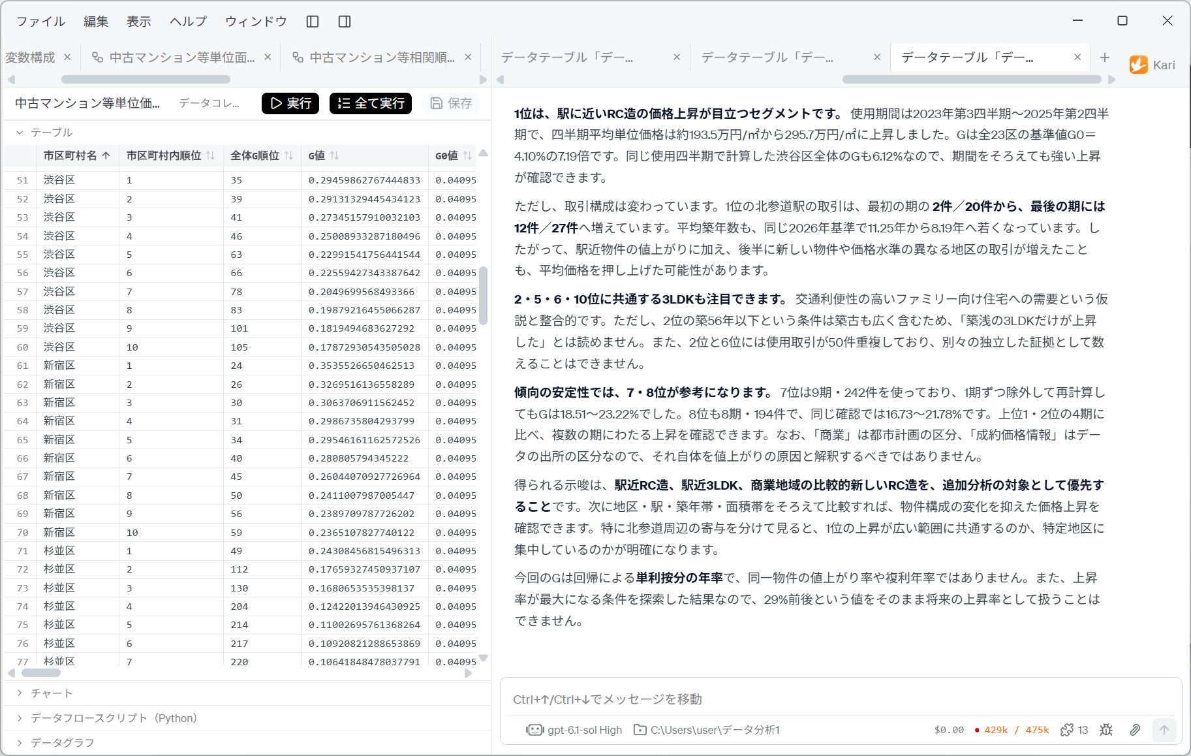
Task: Open the Kari assistant icon
Action: pos(1139,65)
